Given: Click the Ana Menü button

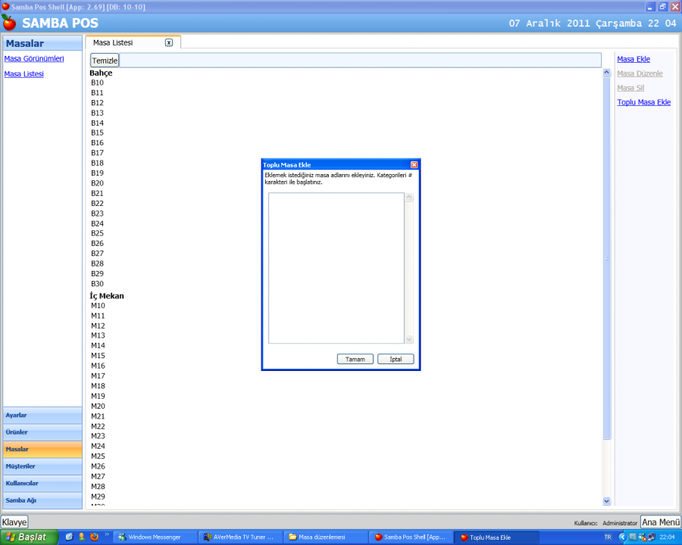Looking at the screenshot, I should (x=661, y=522).
